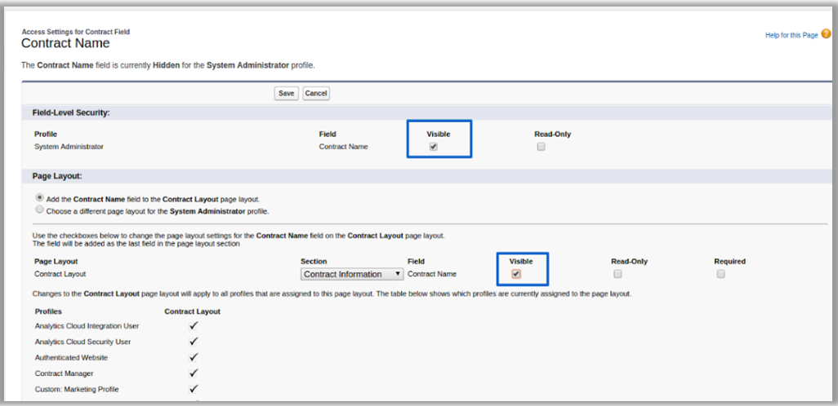Open the Contract Information section dropdown

352,274
